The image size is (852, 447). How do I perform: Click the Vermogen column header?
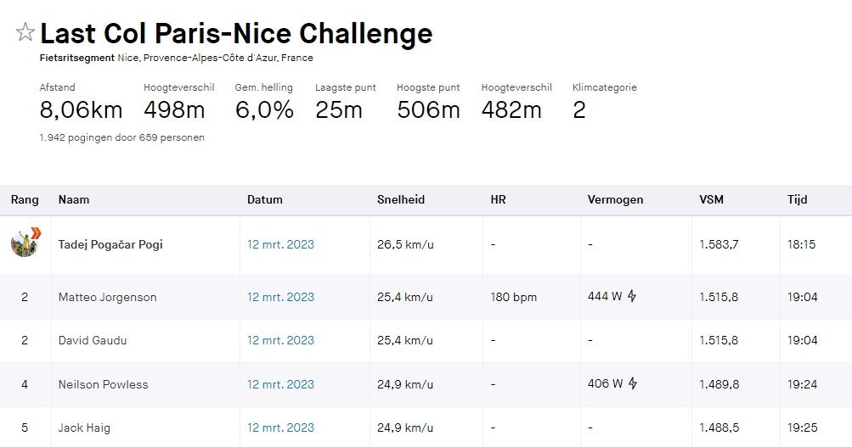(x=615, y=199)
